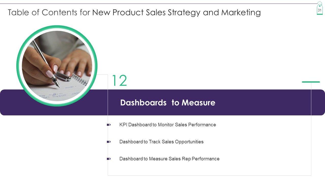Click the "Table of Contents for" title text
Screen dimensions: 325x183
pos(49,12)
